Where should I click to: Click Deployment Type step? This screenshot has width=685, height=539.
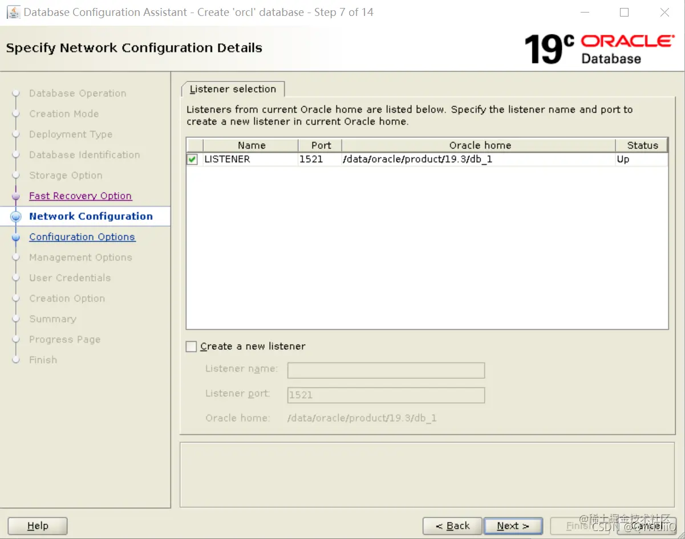pyautogui.click(x=71, y=134)
